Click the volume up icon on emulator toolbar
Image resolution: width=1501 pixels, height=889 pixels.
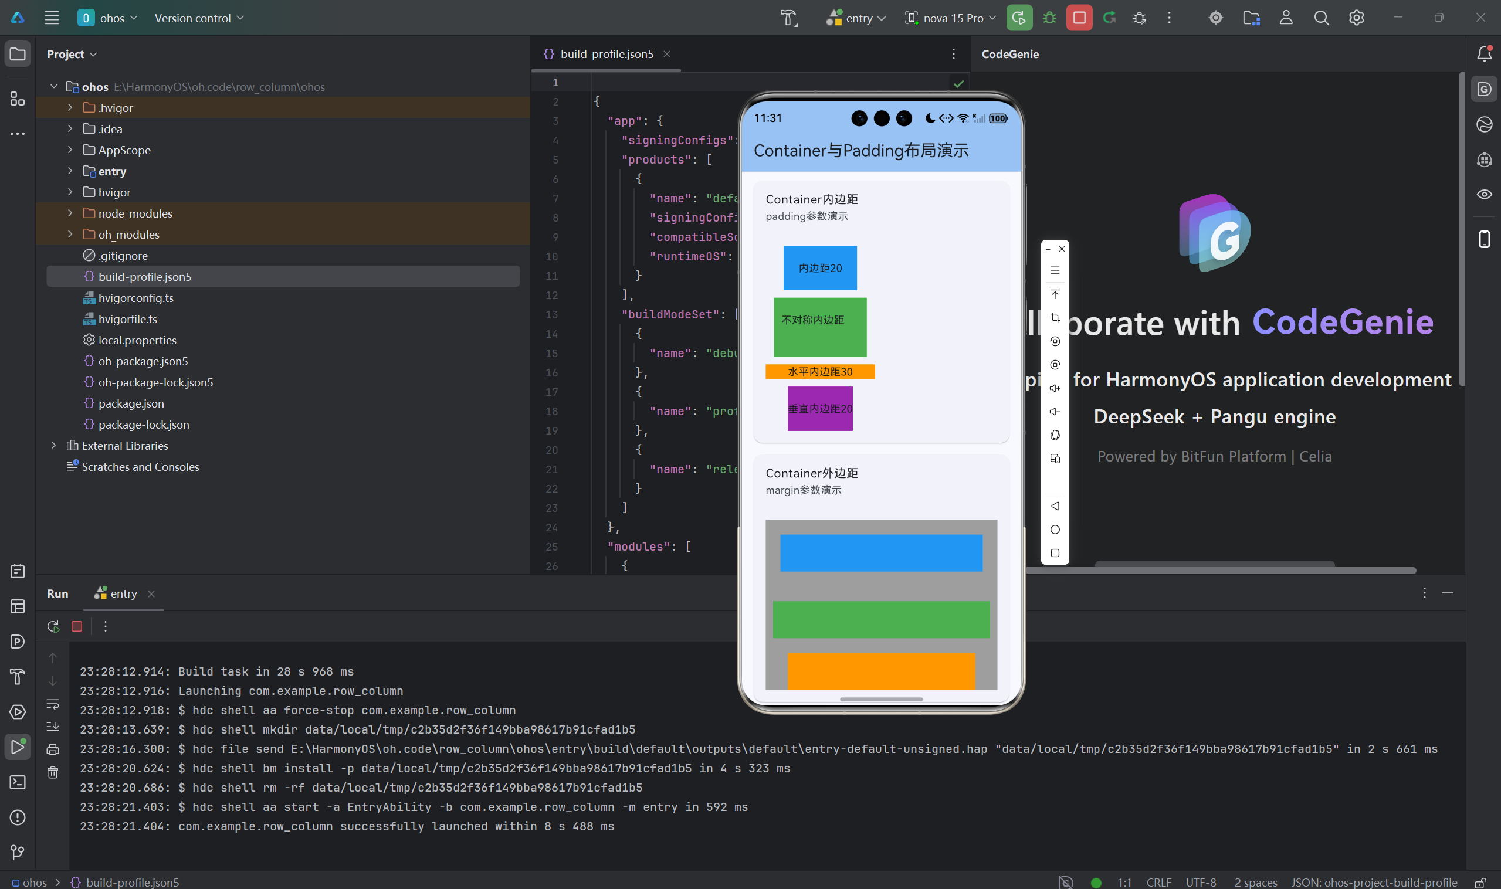[x=1055, y=388]
